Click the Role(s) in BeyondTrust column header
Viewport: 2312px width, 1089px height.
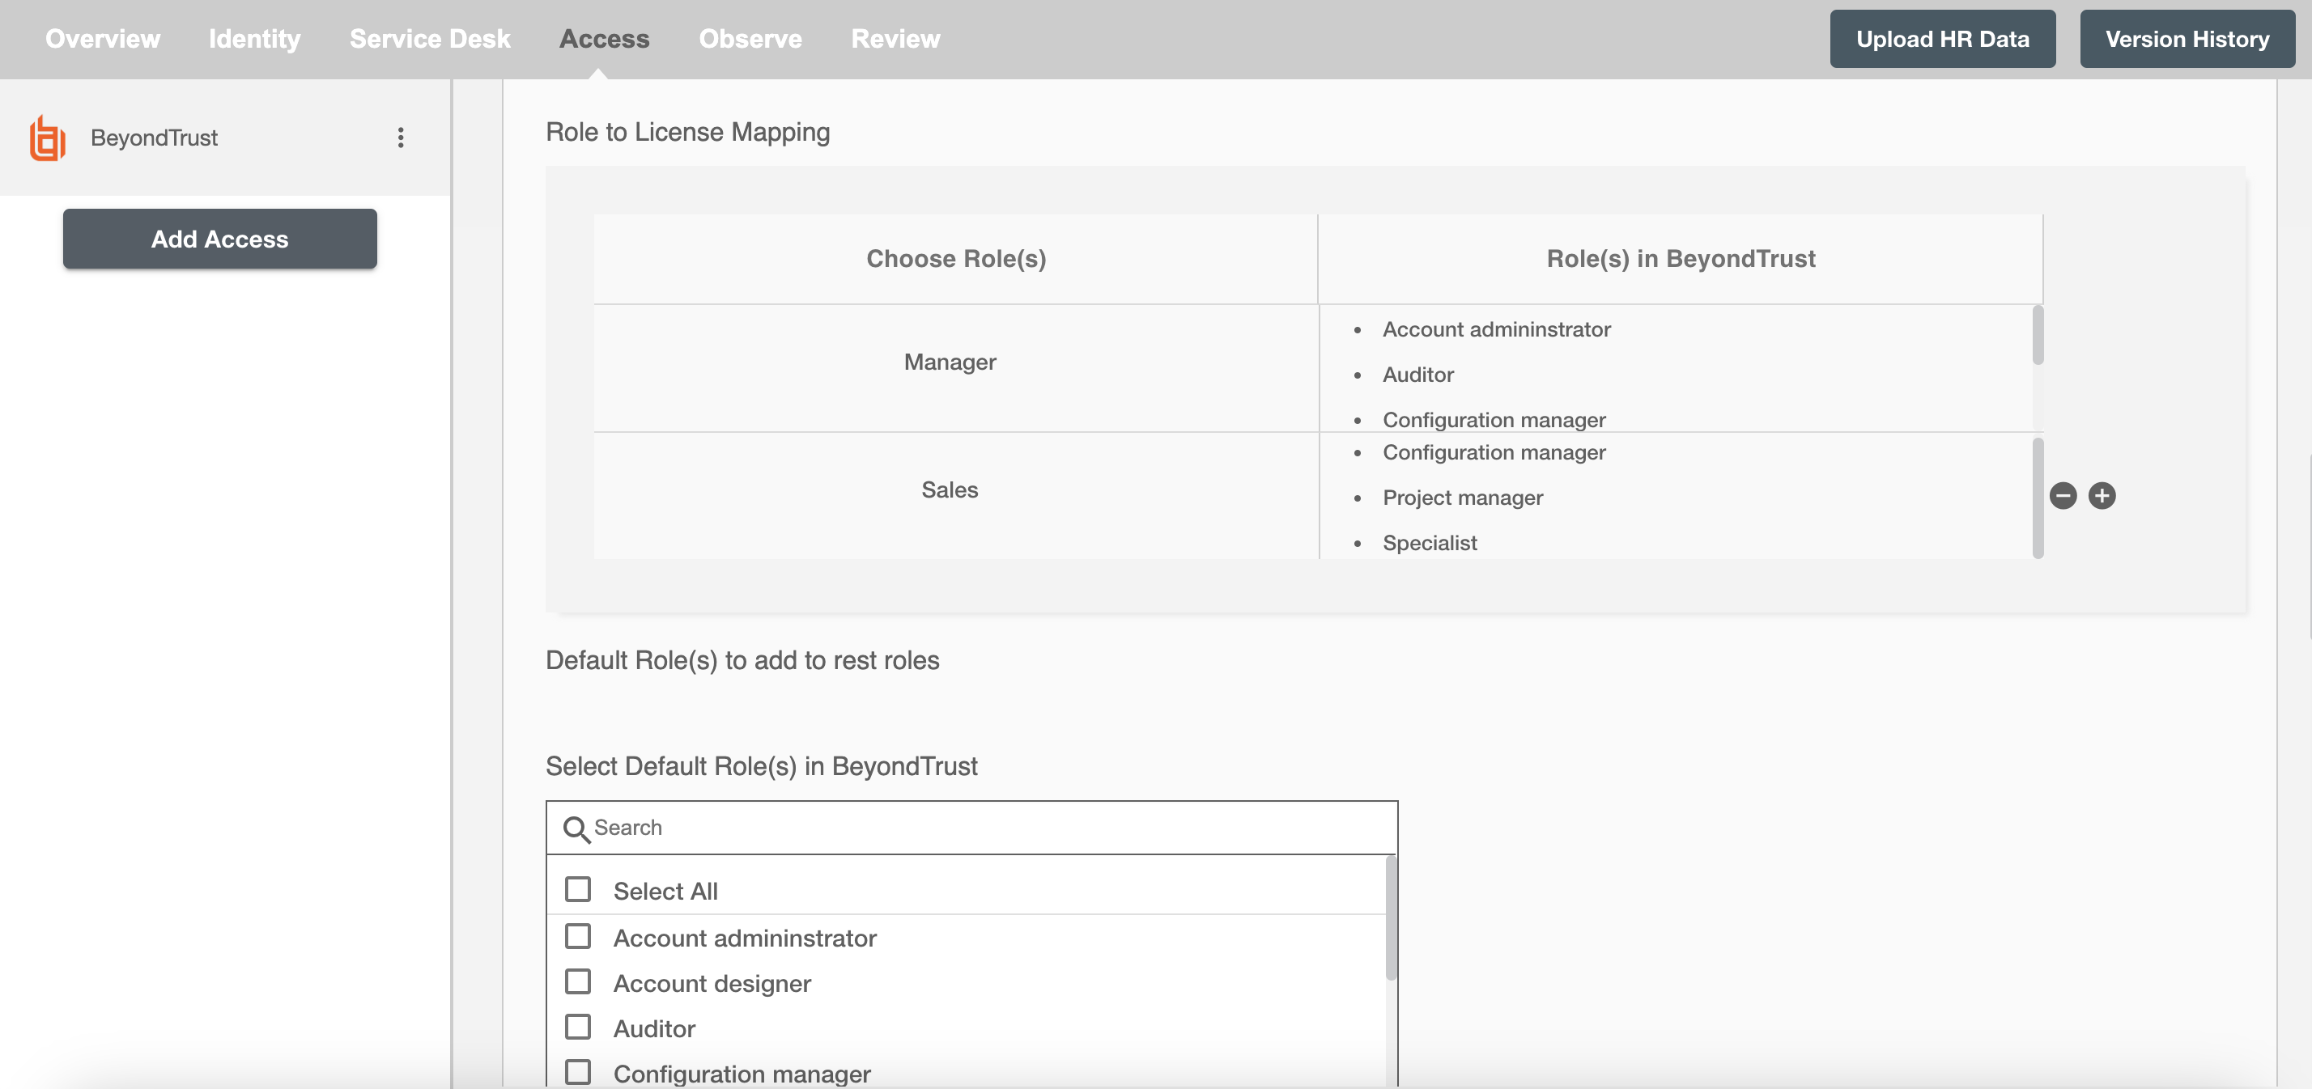click(1680, 258)
